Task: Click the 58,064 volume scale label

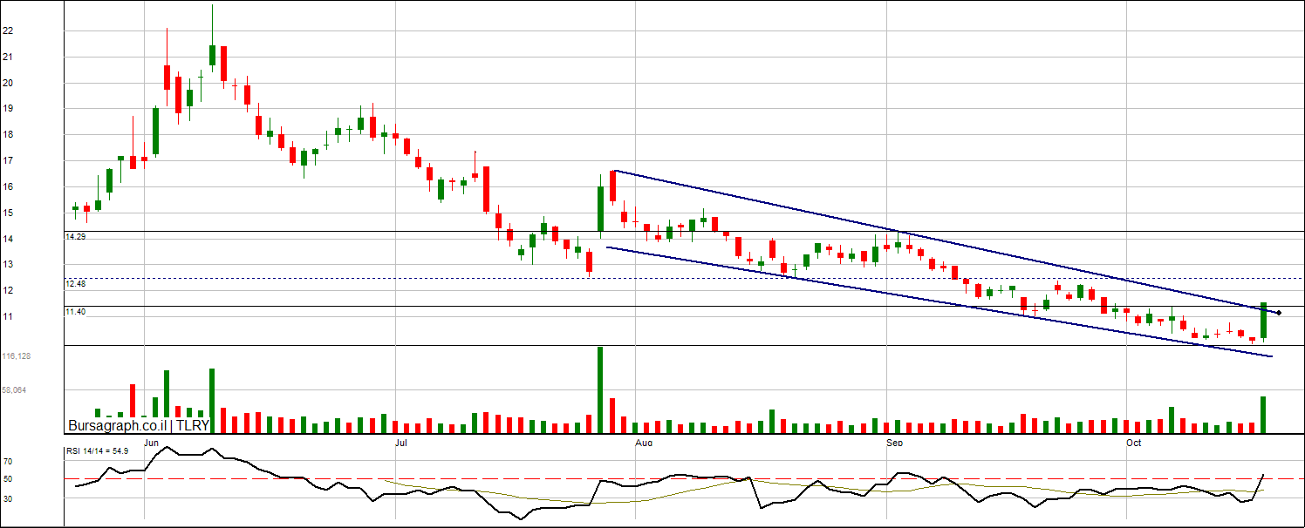Action: tap(14, 391)
